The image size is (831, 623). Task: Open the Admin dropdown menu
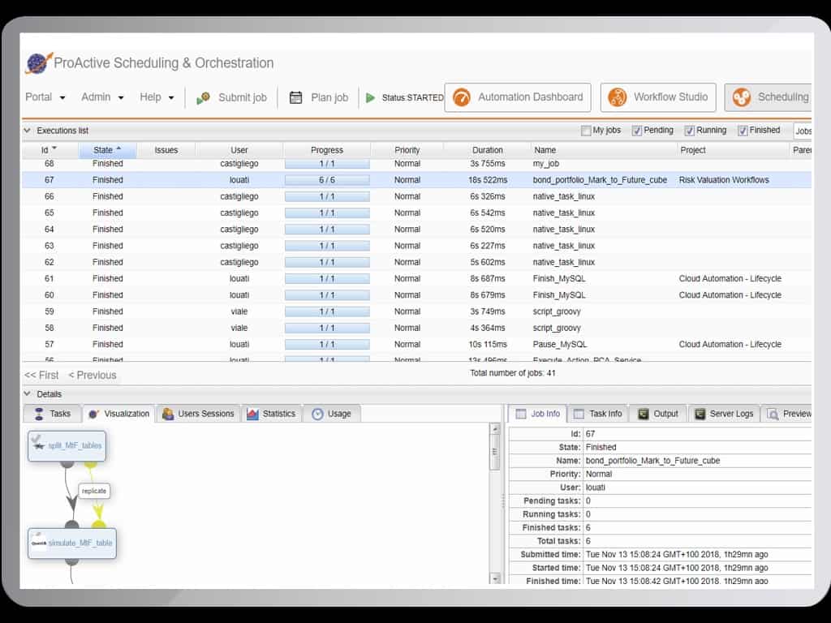pyautogui.click(x=102, y=97)
